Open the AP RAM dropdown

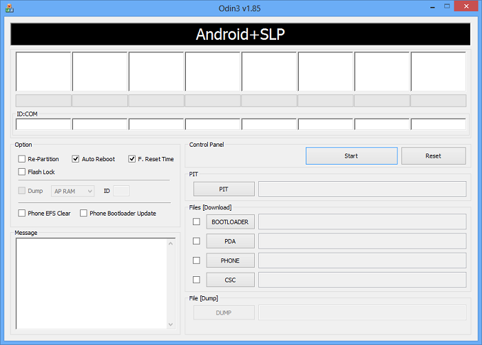point(73,191)
